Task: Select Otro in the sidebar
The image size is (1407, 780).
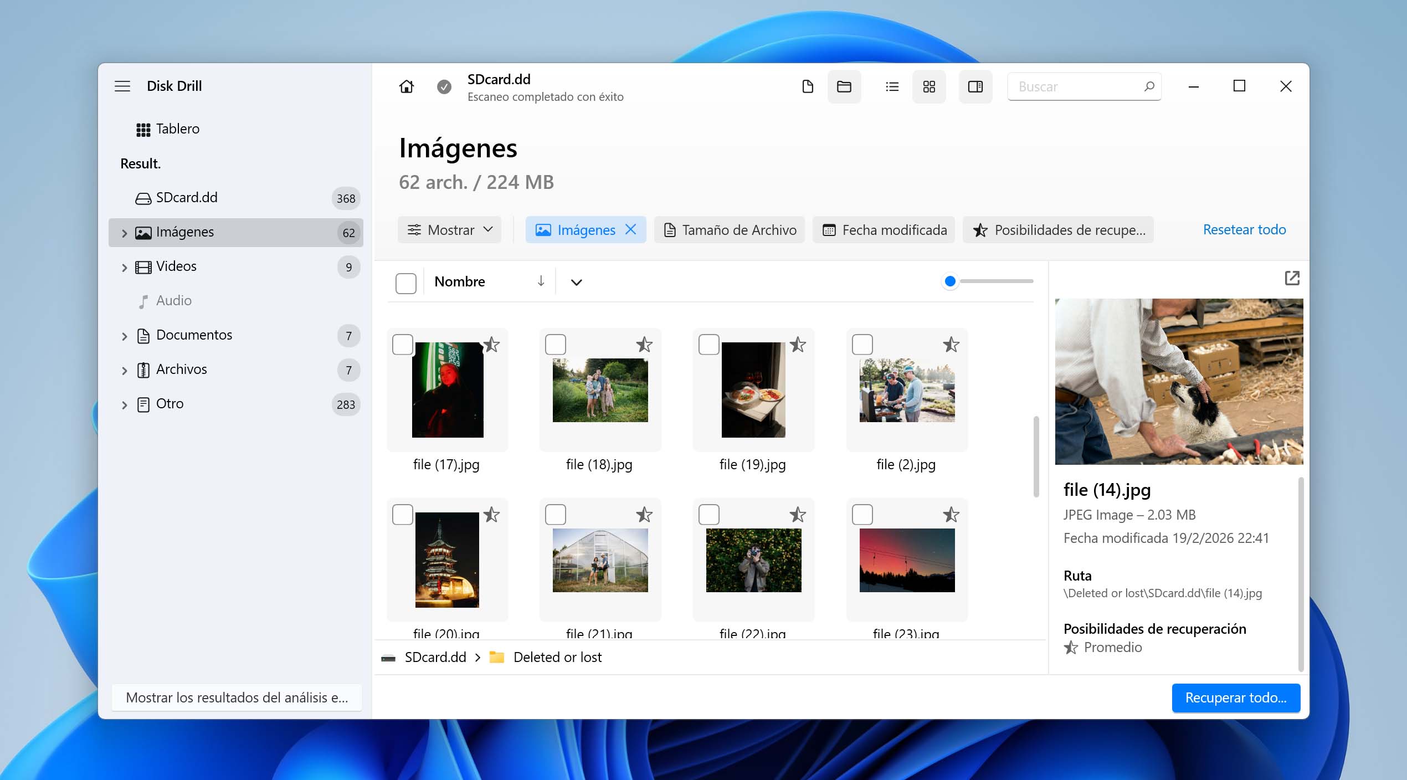Action: click(x=236, y=404)
